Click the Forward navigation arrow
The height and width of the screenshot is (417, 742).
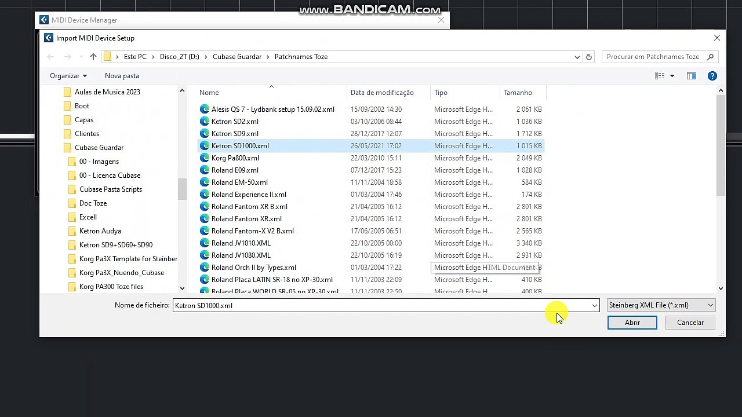coord(67,57)
